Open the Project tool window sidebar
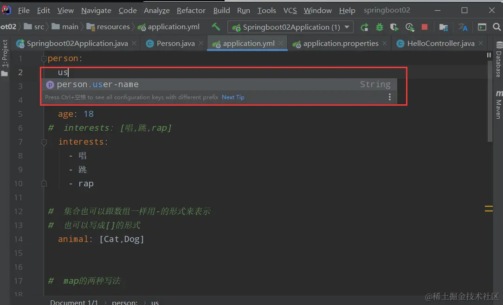 5,57
